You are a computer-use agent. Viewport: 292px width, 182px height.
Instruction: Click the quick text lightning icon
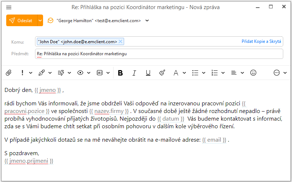[x=61, y=73]
